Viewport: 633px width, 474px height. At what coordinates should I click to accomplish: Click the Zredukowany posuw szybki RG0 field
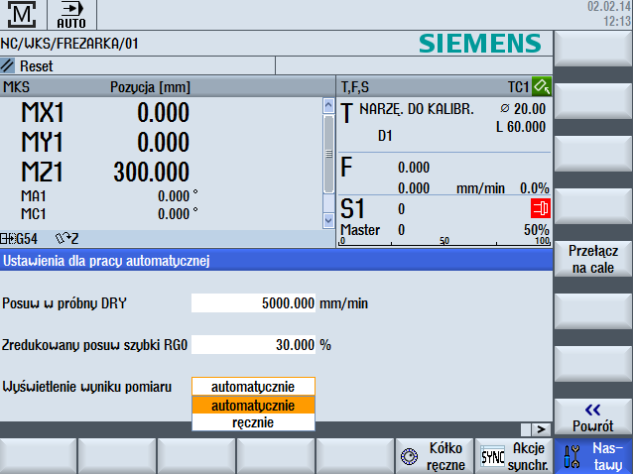(x=253, y=345)
